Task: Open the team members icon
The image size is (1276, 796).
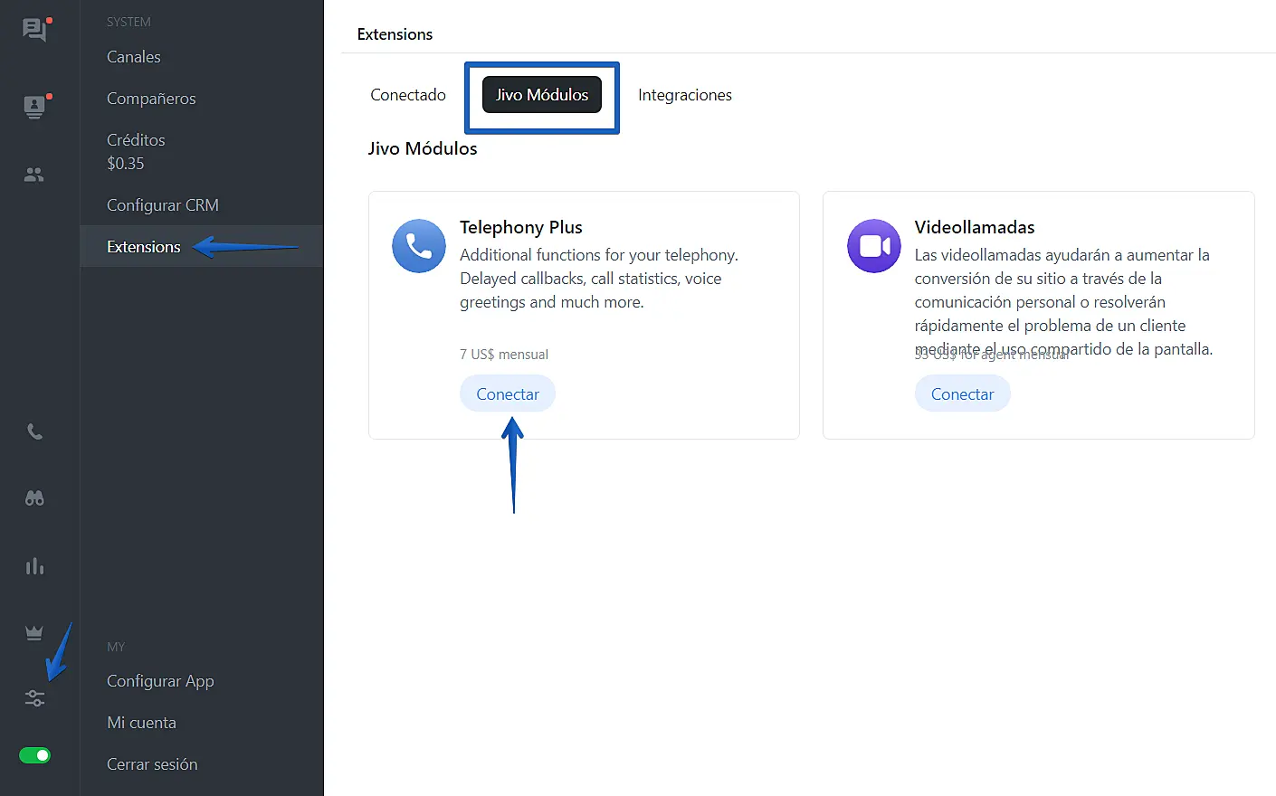Action: [34, 175]
